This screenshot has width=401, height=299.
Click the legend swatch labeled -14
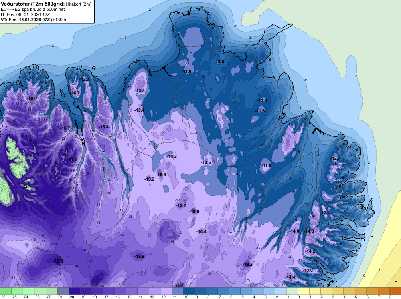[143, 291]
